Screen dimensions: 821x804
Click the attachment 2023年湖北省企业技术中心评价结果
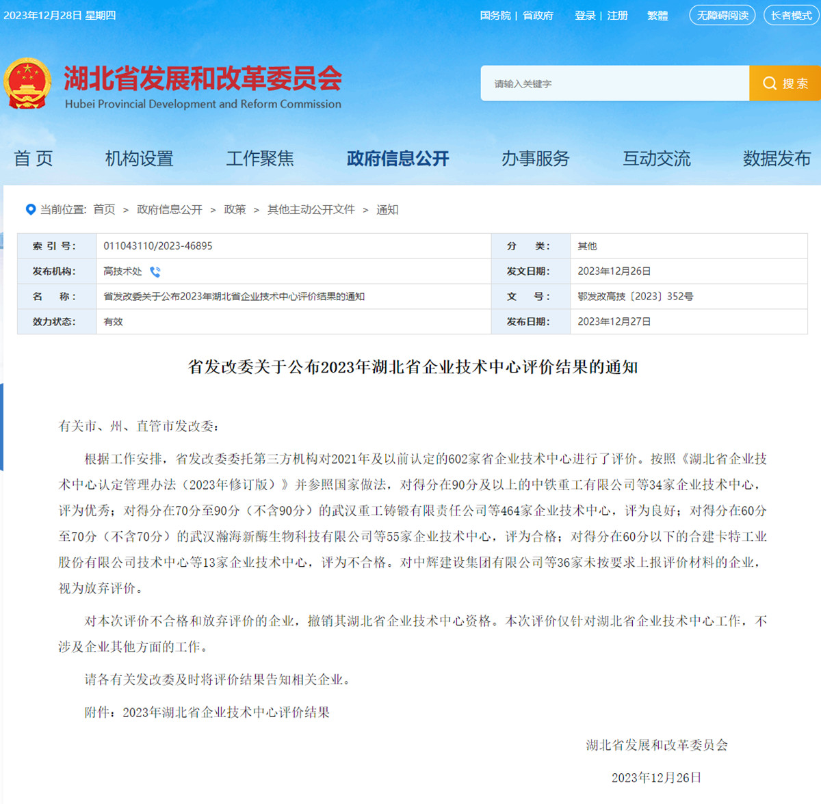pos(224,713)
